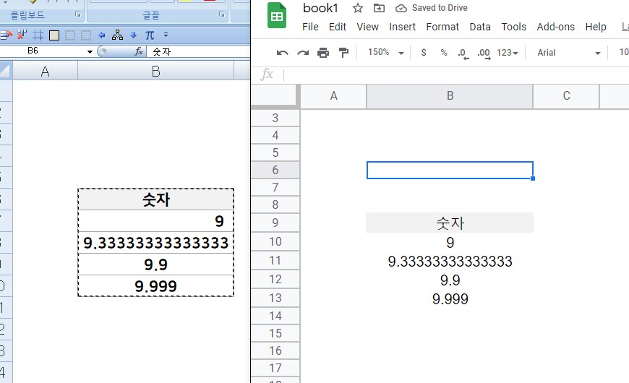Click Excel cell with value 9
629x383 pixels.
pyautogui.click(x=155, y=221)
